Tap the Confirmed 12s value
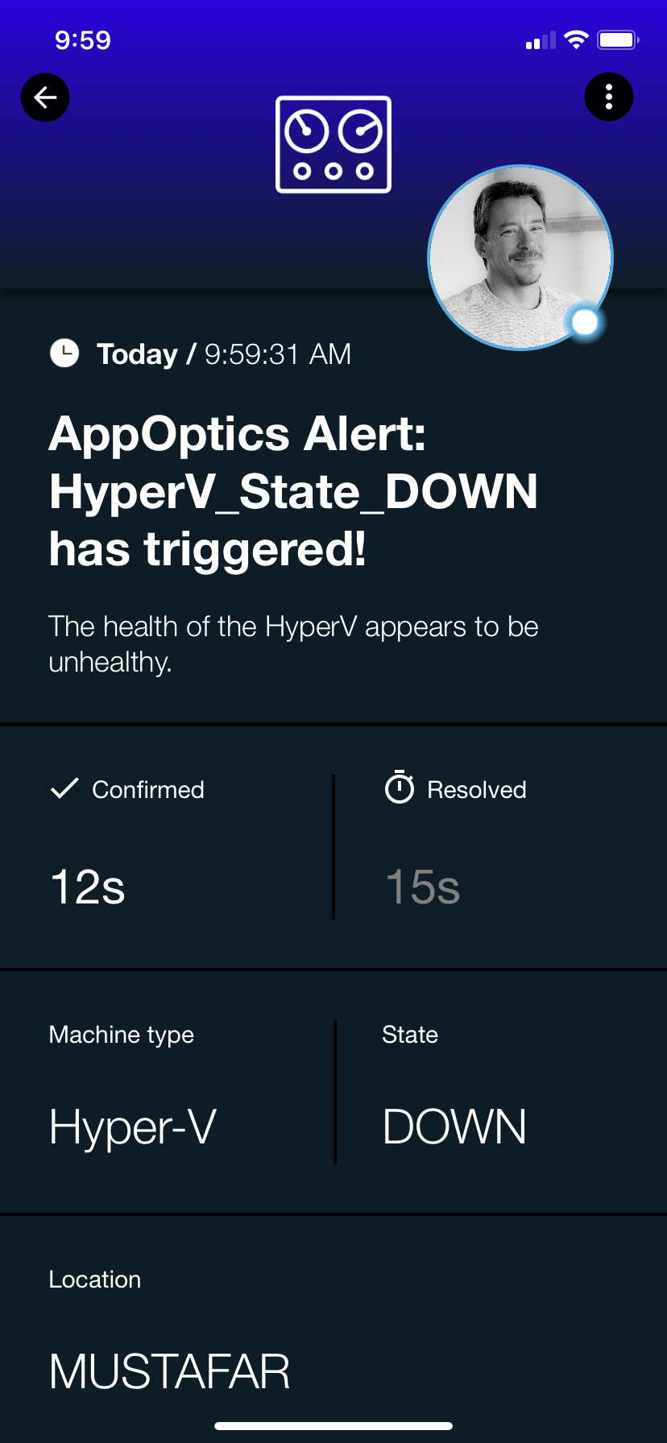The width and height of the screenshot is (667, 1443). click(x=88, y=887)
